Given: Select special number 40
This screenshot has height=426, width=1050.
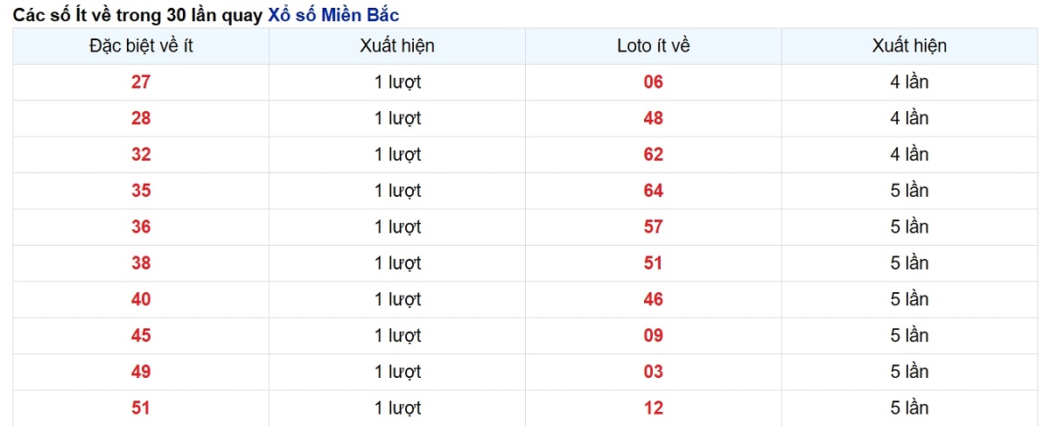Looking at the screenshot, I should coord(141,299).
